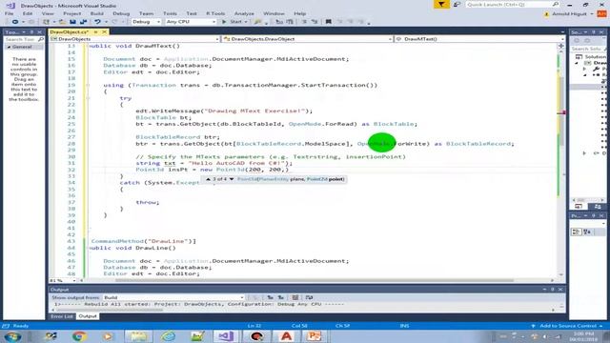610x343 pixels.
Task: Expand the Properties node in Solution Explorer
Action: [x=584, y=69]
